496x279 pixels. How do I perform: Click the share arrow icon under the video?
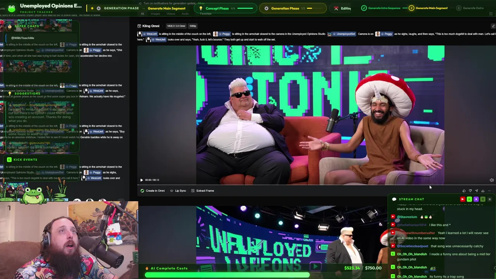click(477, 191)
